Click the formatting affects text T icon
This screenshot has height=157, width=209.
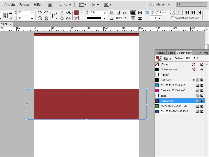(x=170, y=58)
